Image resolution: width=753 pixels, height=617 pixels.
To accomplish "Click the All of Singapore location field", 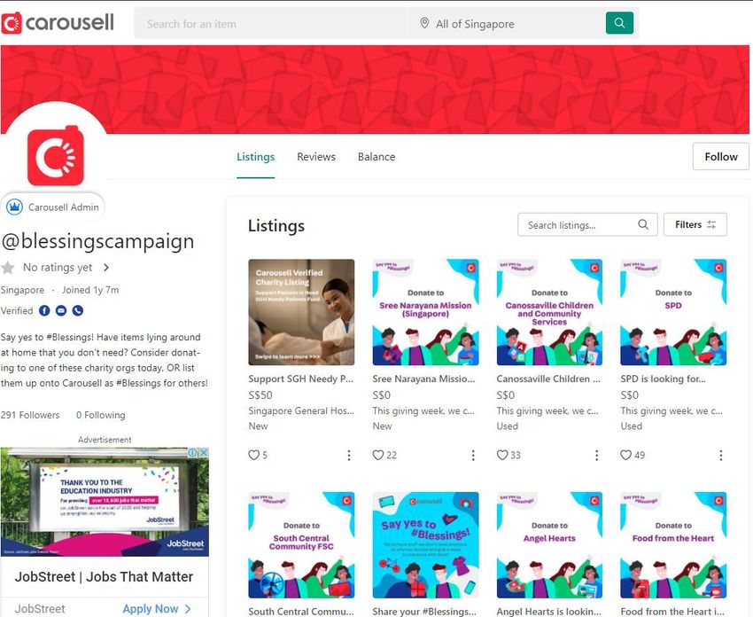I will (506, 23).
